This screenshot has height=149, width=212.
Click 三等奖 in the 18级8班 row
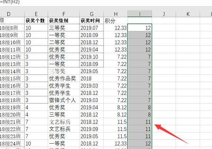[x=64, y=28]
